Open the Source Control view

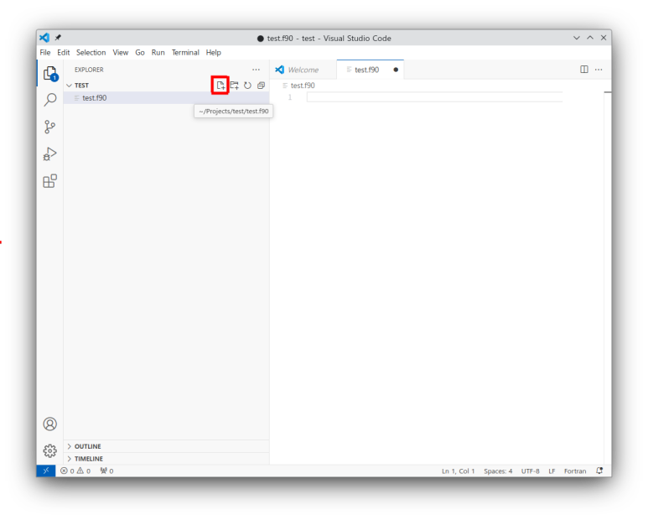(x=50, y=127)
